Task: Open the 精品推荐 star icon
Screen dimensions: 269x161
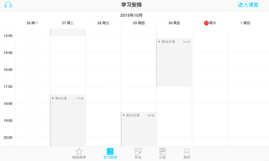Action: pyautogui.click(x=79, y=152)
